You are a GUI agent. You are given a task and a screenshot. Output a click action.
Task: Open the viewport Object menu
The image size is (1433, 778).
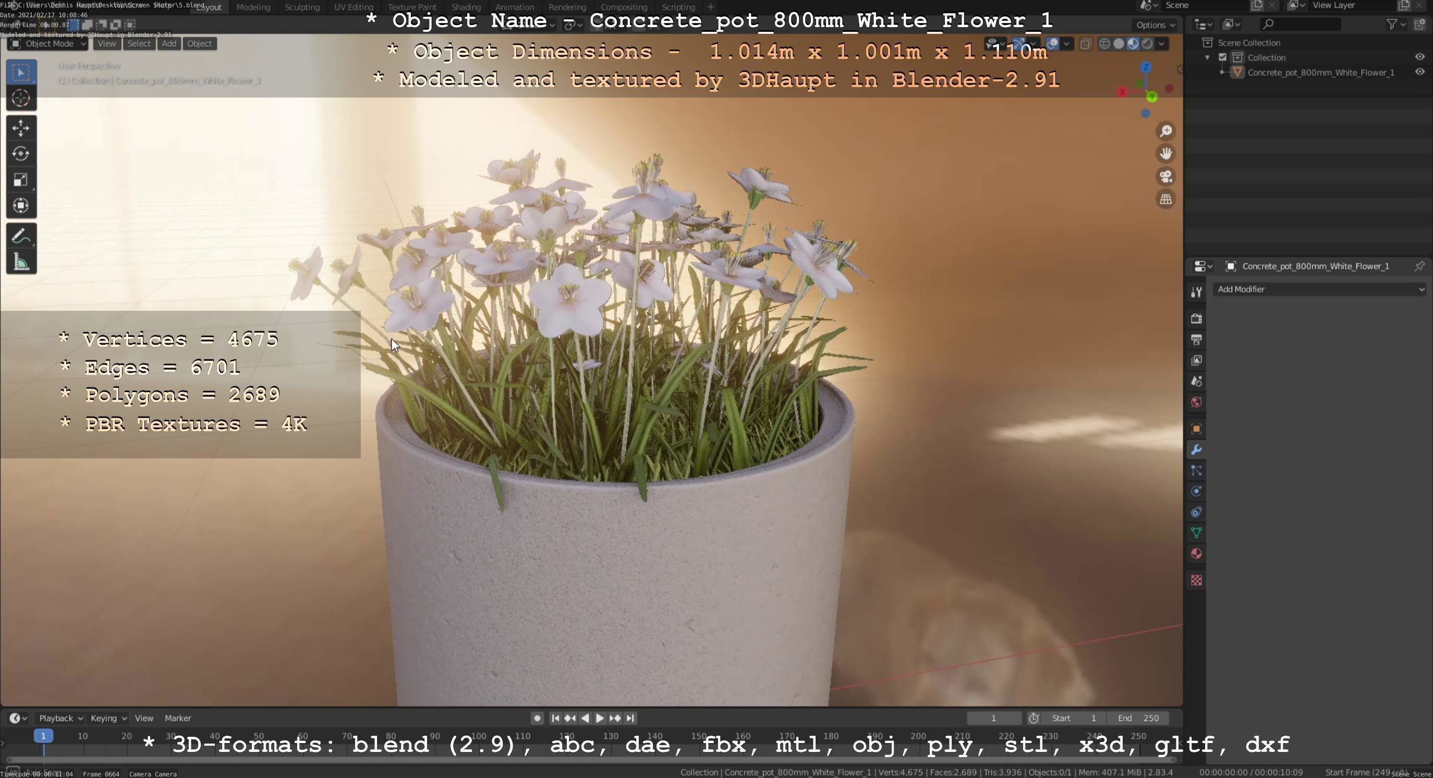click(x=199, y=43)
